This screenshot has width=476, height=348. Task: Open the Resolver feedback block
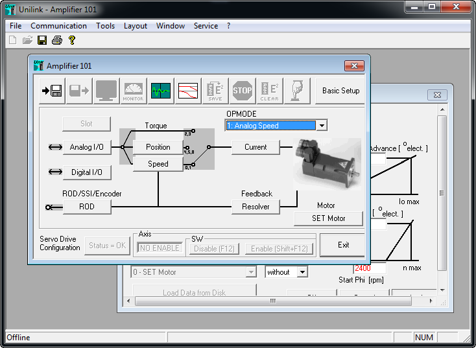(256, 207)
